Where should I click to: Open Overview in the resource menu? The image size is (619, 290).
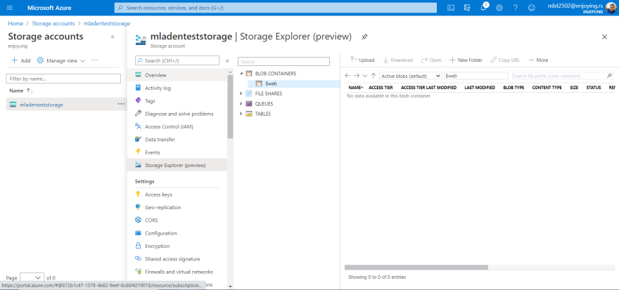177,75
